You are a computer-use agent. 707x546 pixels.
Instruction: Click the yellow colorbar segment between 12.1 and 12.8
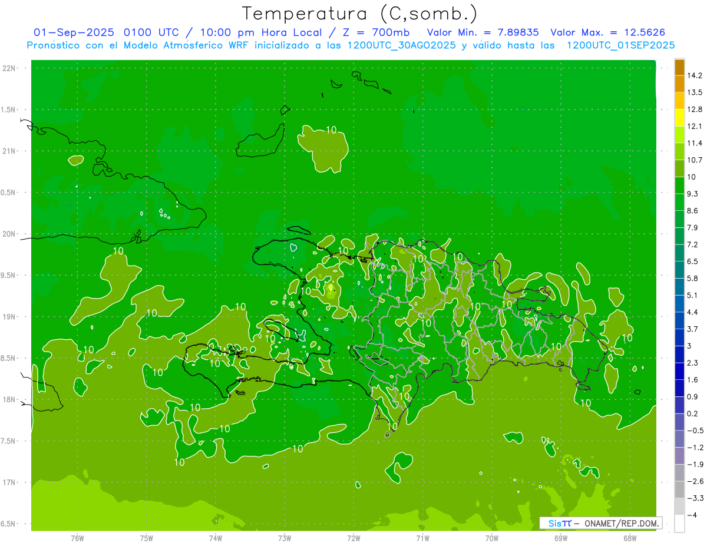click(x=679, y=118)
